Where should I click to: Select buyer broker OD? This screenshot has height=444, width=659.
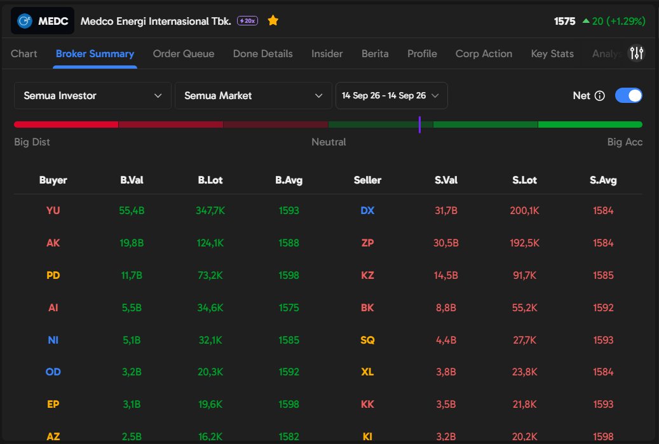pos(53,372)
